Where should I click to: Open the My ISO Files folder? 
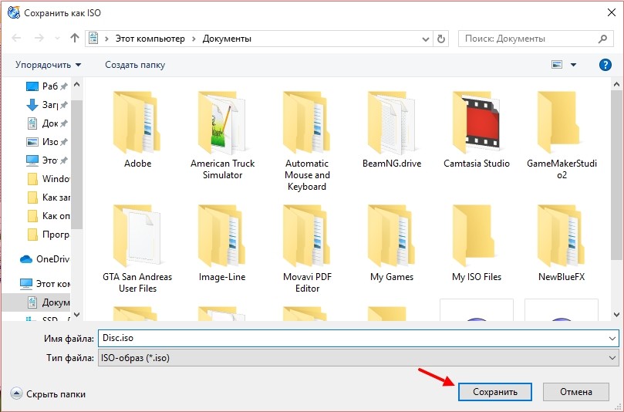(x=477, y=237)
